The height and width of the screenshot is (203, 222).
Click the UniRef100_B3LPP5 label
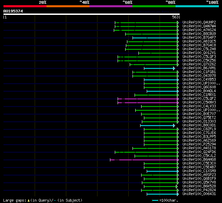point(199,137)
